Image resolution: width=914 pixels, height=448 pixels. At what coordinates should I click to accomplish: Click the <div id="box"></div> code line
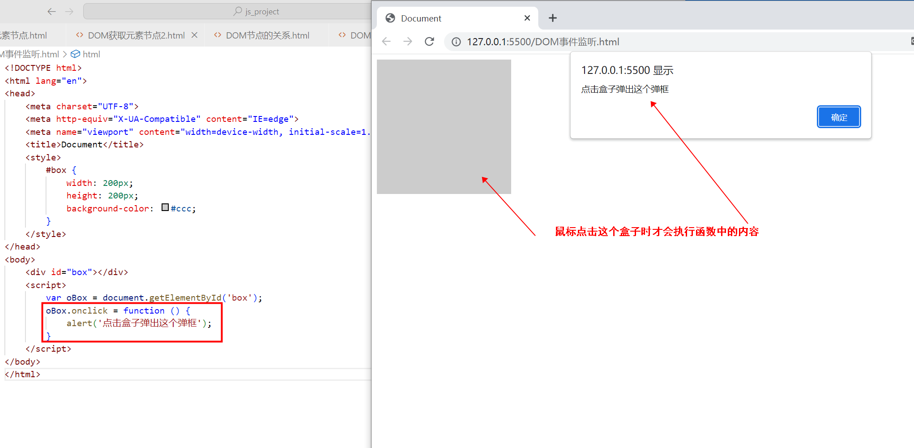point(77,272)
